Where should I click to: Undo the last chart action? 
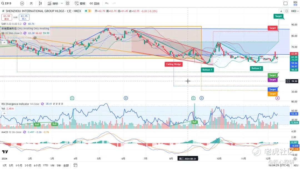pos(107,3)
